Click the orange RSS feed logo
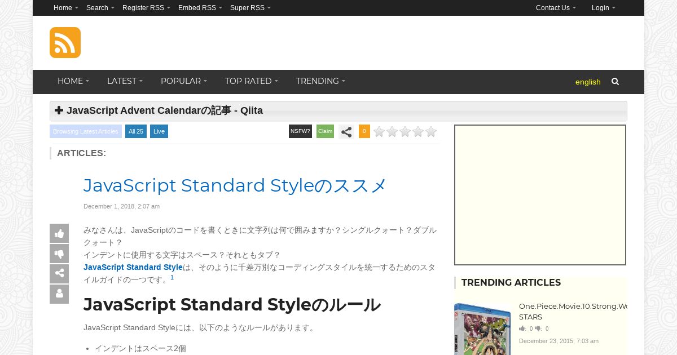Image resolution: width=677 pixels, height=355 pixels. tap(65, 42)
